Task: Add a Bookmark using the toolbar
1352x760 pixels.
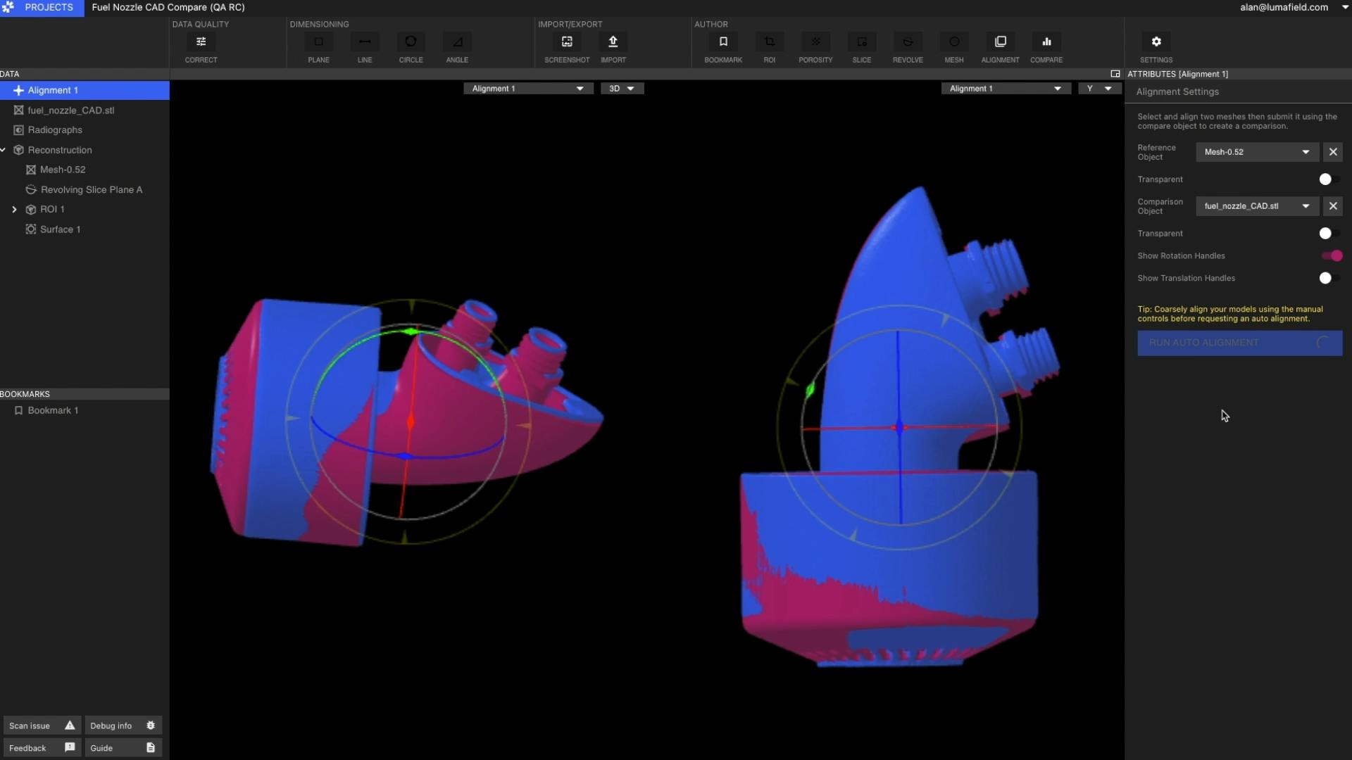Action: (x=723, y=42)
